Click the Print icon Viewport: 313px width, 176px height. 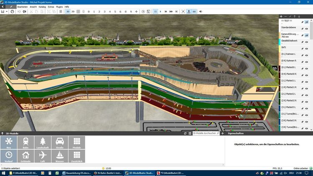point(12,12)
